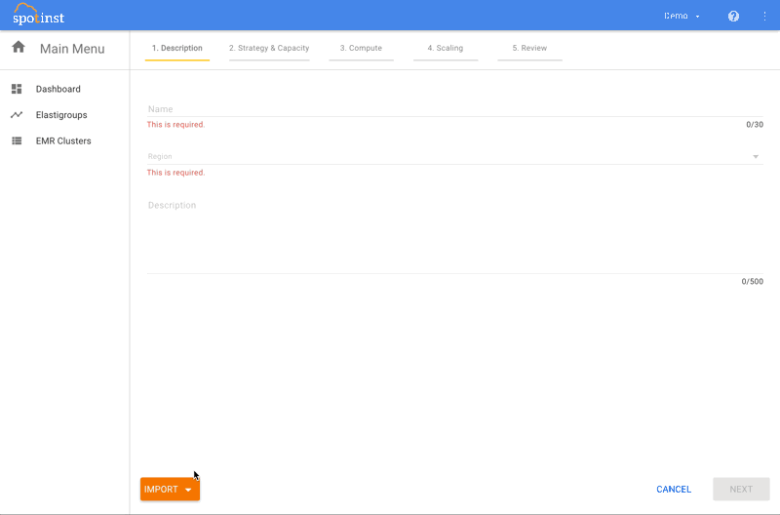Screen dimensions: 780x515
Task: Focus the Name input field
Action: click(454, 109)
